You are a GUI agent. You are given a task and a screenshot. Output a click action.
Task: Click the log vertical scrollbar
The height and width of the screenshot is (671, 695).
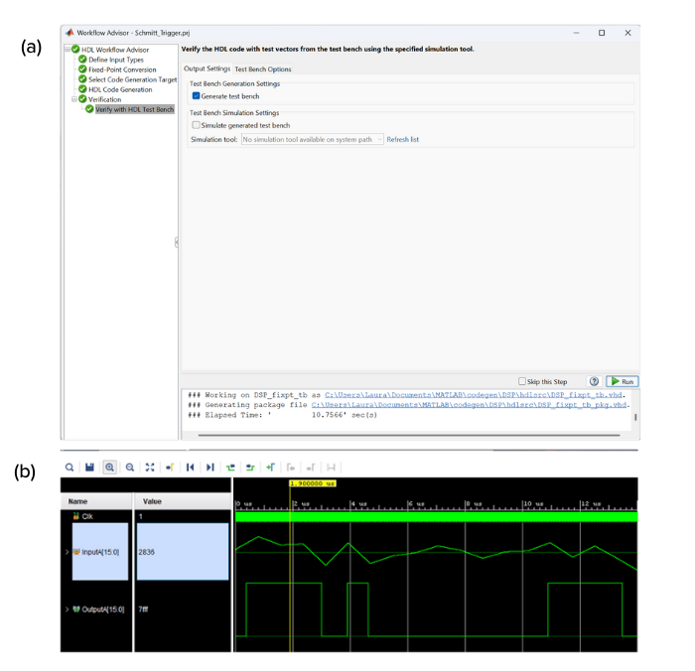pos(635,417)
